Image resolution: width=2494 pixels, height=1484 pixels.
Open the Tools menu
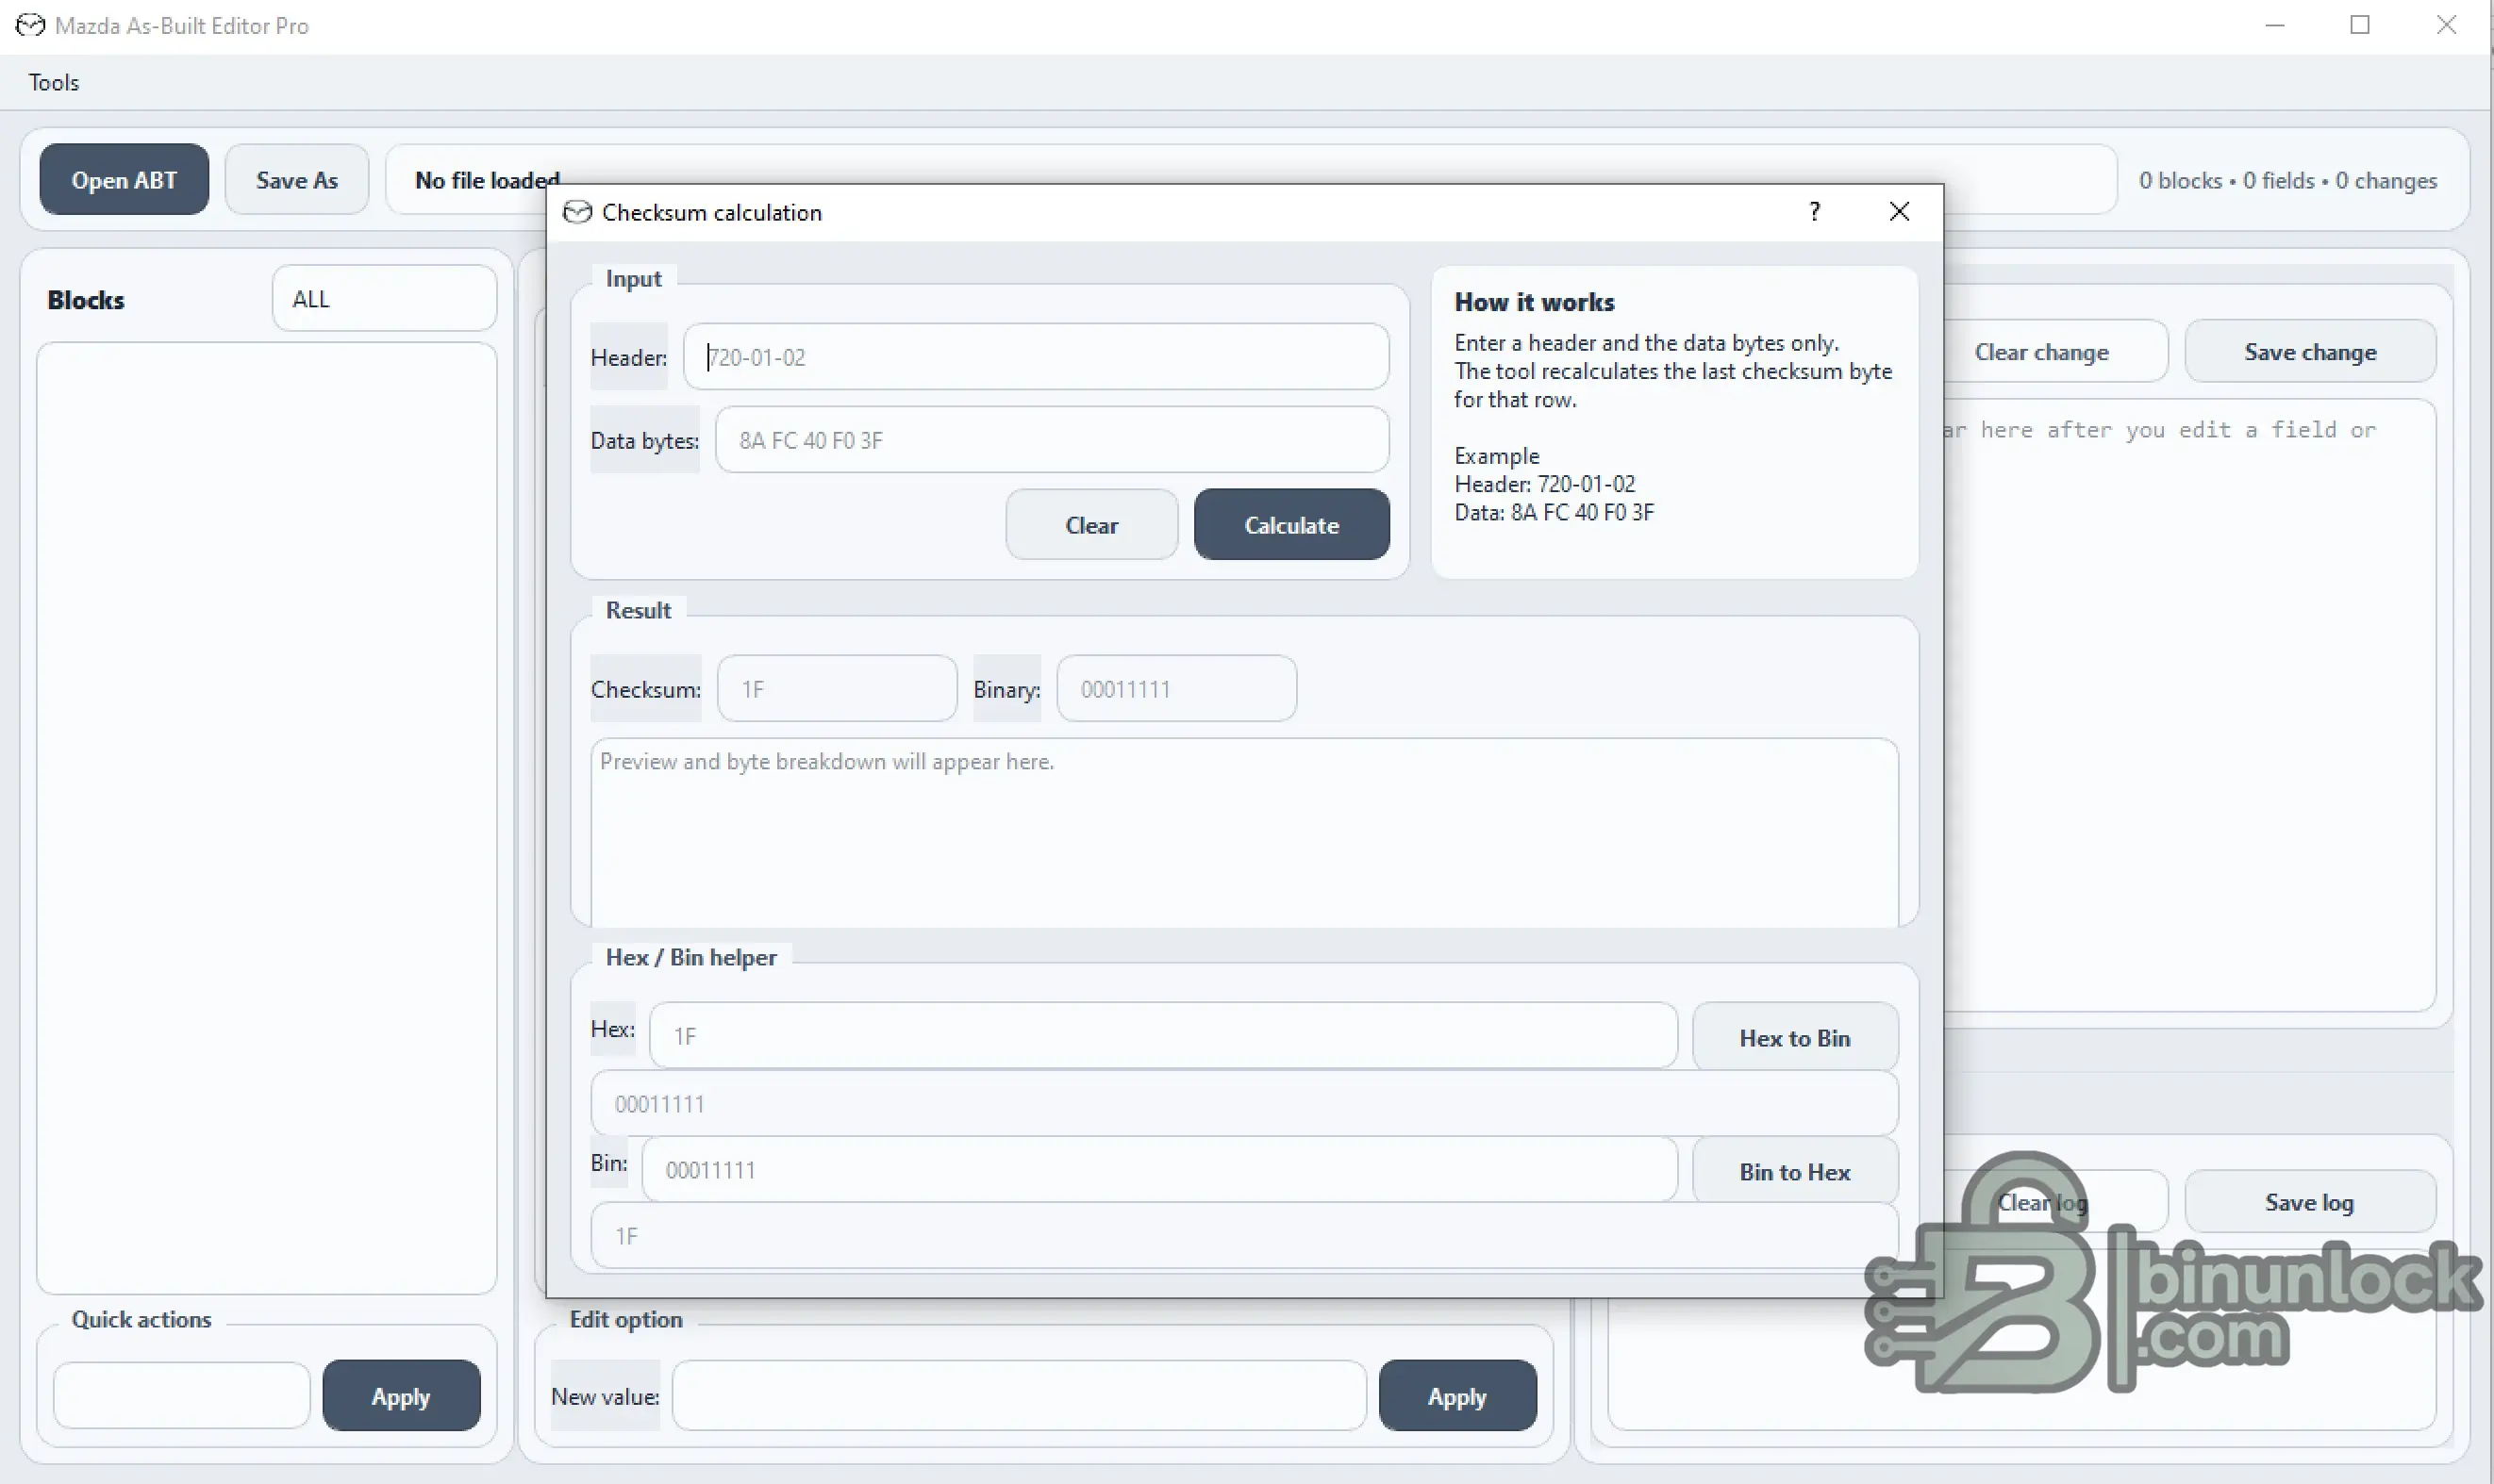[x=54, y=82]
